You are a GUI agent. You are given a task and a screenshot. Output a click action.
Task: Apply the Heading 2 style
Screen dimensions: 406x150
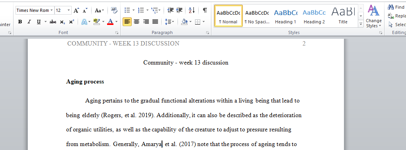(x=314, y=16)
